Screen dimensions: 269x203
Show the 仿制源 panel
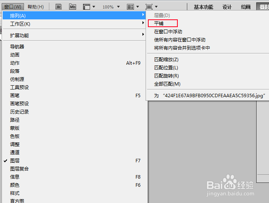[74, 79]
